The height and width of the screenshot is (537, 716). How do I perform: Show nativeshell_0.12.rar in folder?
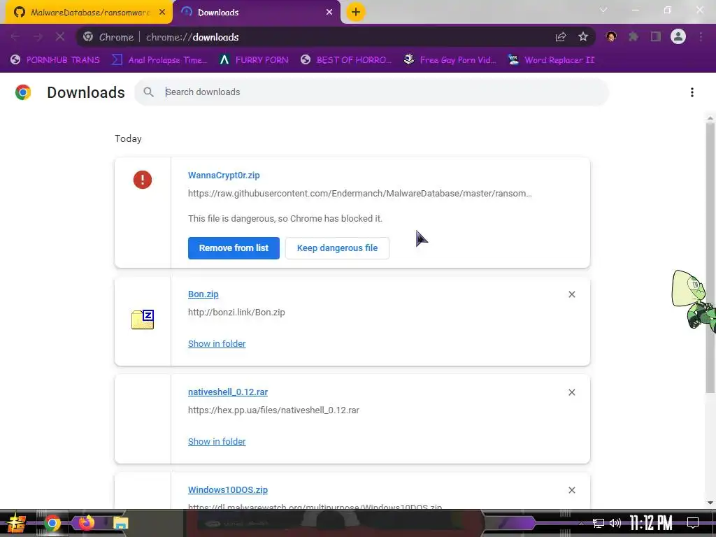(217, 442)
